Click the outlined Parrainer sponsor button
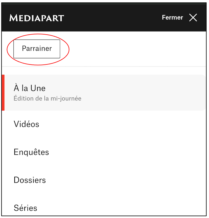 click(x=37, y=49)
